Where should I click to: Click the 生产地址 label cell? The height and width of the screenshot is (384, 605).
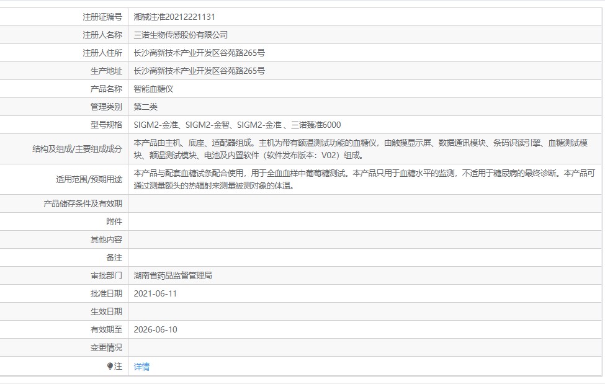click(64, 71)
